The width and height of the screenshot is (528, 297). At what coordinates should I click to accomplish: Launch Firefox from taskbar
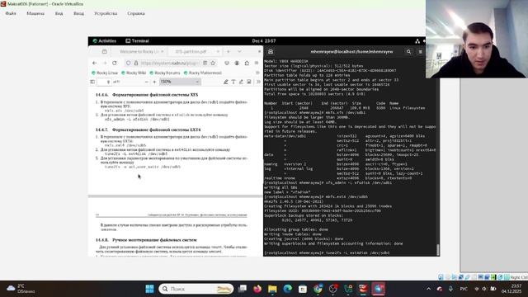pos(257,289)
